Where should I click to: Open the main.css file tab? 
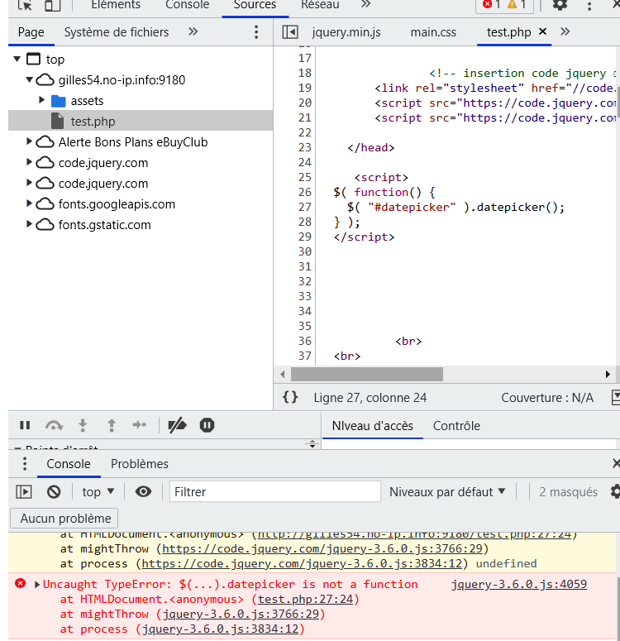point(433,32)
